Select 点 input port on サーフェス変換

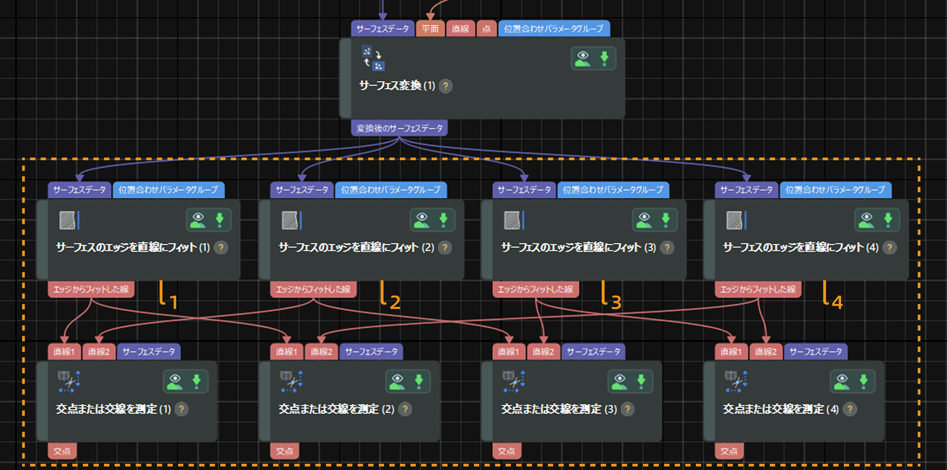click(x=486, y=29)
